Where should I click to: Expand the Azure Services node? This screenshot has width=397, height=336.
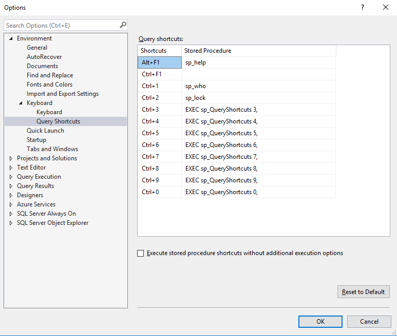click(11, 204)
